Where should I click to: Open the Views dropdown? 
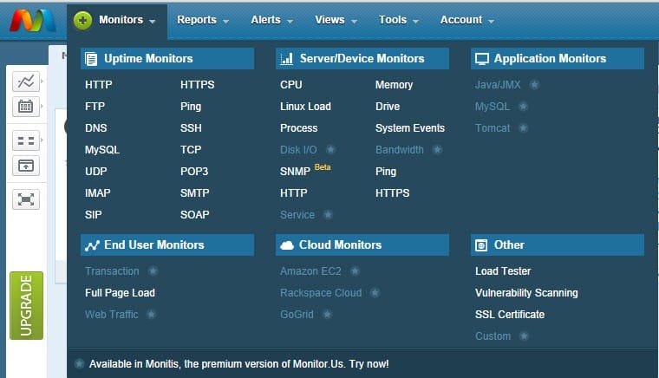(x=336, y=20)
